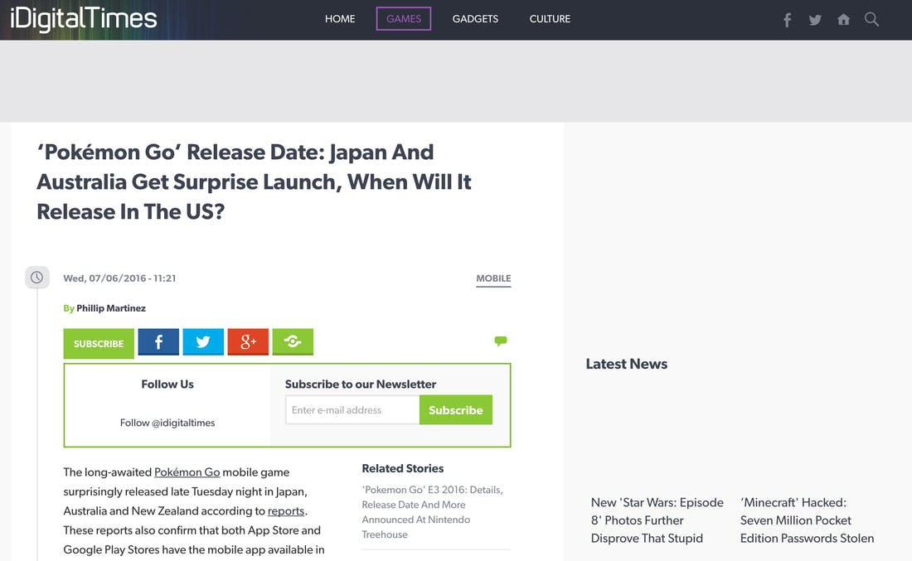Open the CULTURE section
The height and width of the screenshot is (561, 912).
coord(550,18)
